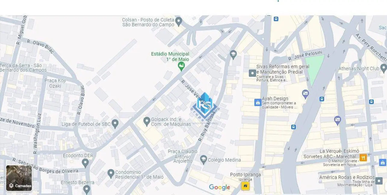The width and height of the screenshot is (387, 195).
Task: Click the Sivas Reformas em geral marker
Action: (x=252, y=73)
